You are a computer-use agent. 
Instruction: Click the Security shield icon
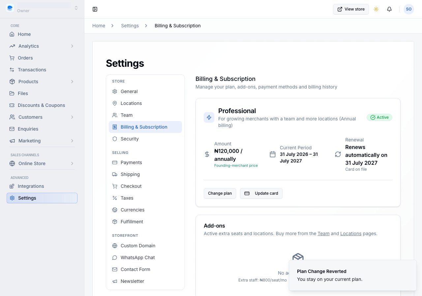tap(115, 139)
